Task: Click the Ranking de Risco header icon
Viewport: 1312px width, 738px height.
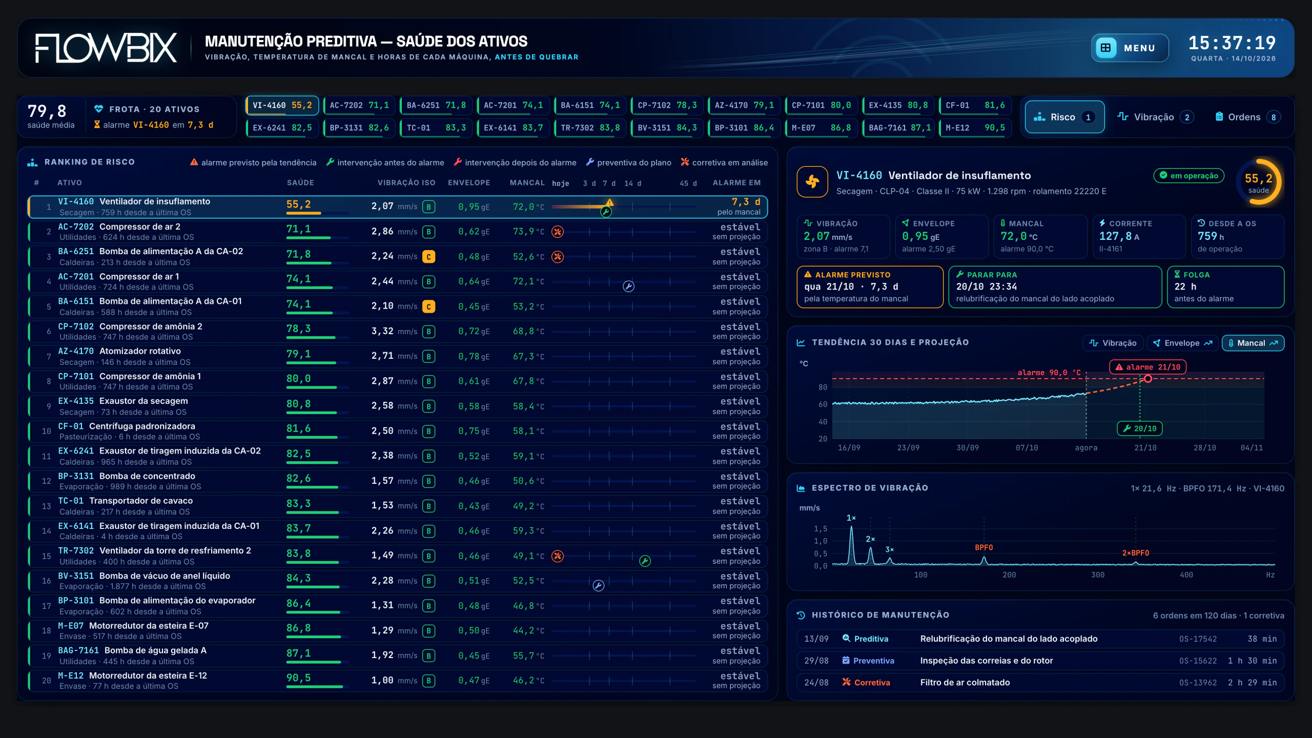Action: click(32, 162)
